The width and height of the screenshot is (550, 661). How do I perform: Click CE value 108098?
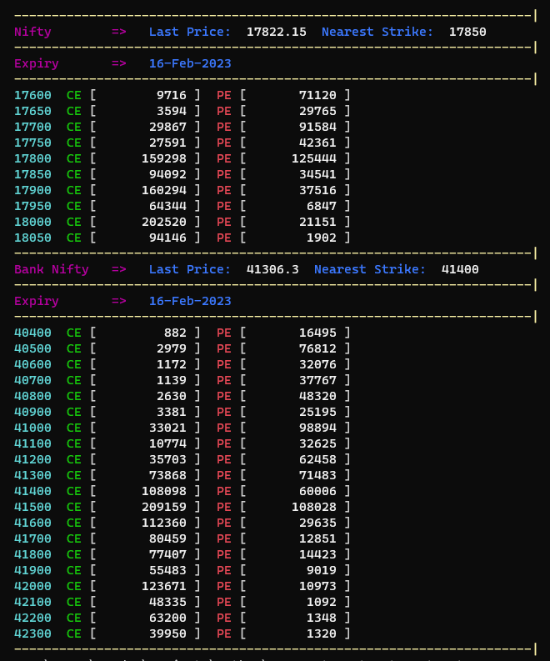coord(164,491)
